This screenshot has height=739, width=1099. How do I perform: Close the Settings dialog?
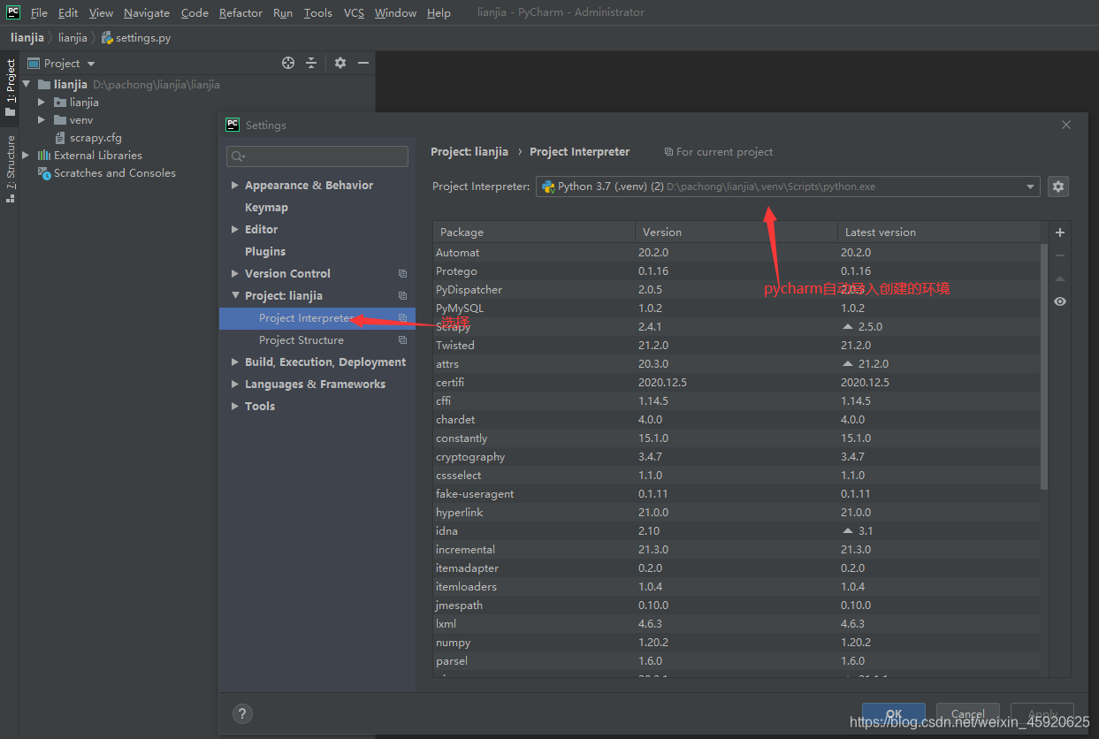tap(1065, 125)
